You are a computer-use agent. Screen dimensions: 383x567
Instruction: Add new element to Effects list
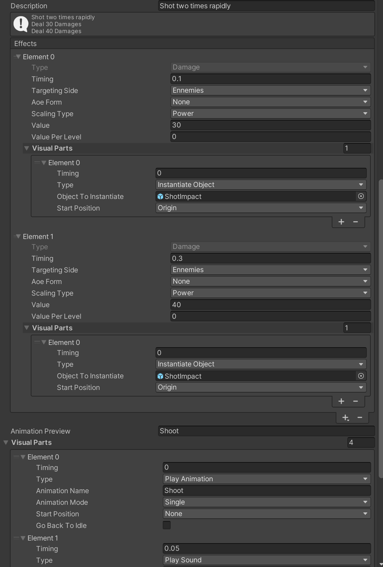pyautogui.click(x=345, y=418)
